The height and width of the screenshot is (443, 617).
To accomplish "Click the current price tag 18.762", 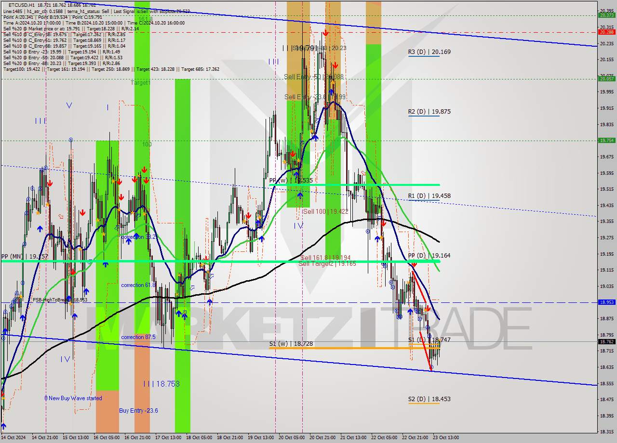I will click(x=606, y=342).
